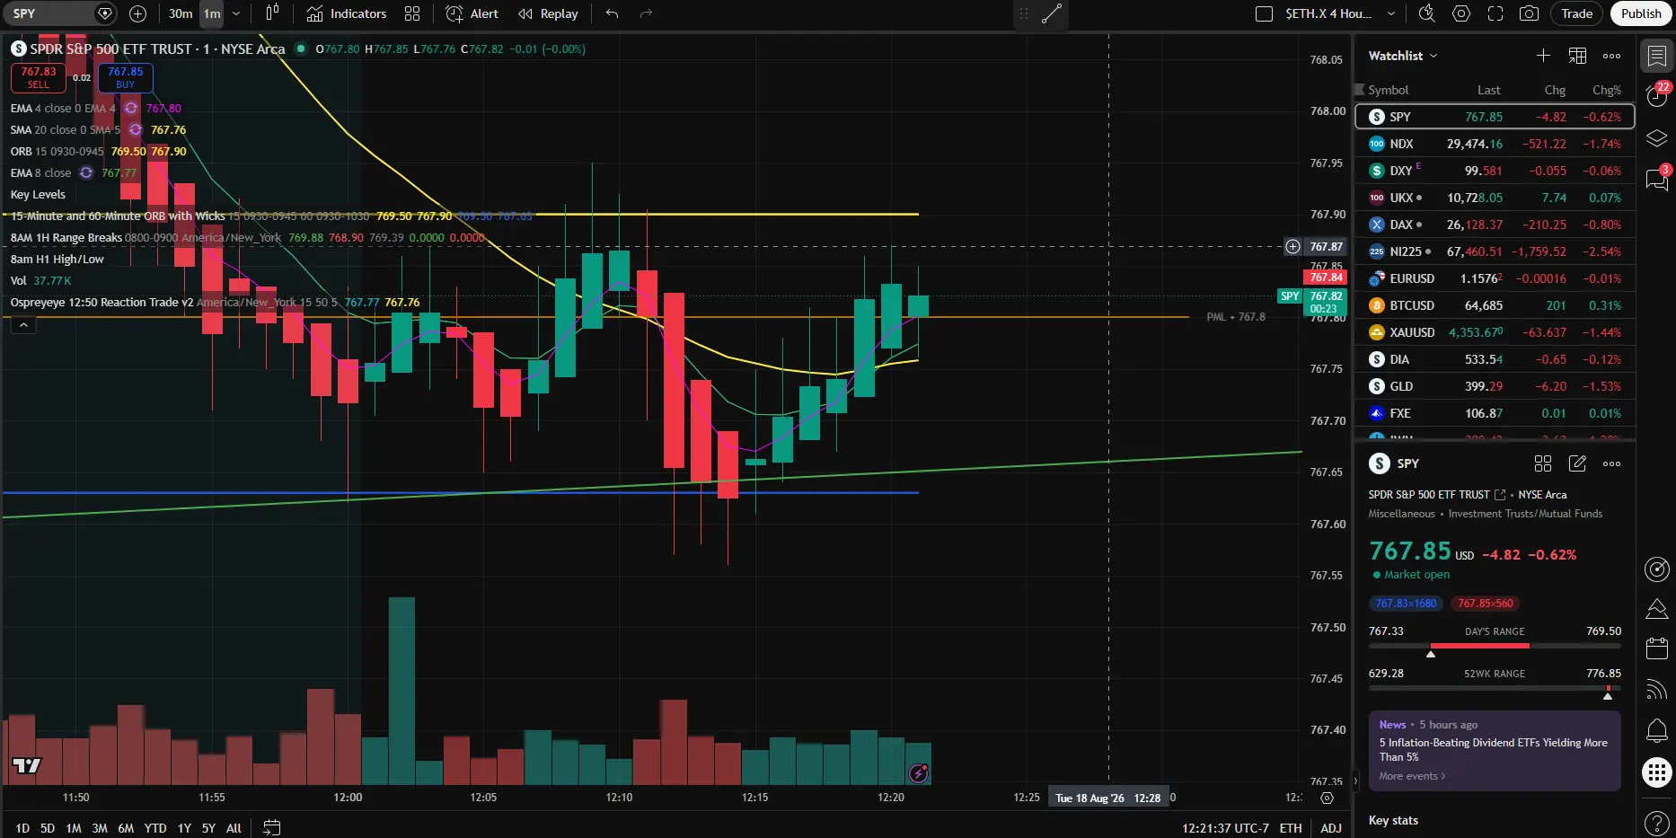Select the 5Y date range

(x=208, y=828)
